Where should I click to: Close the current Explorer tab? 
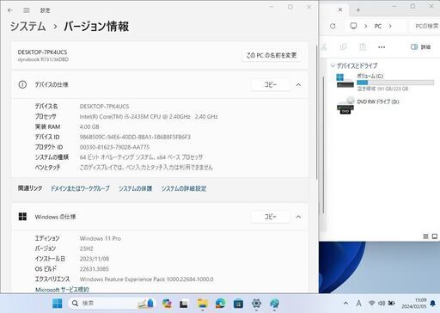(x=340, y=9)
